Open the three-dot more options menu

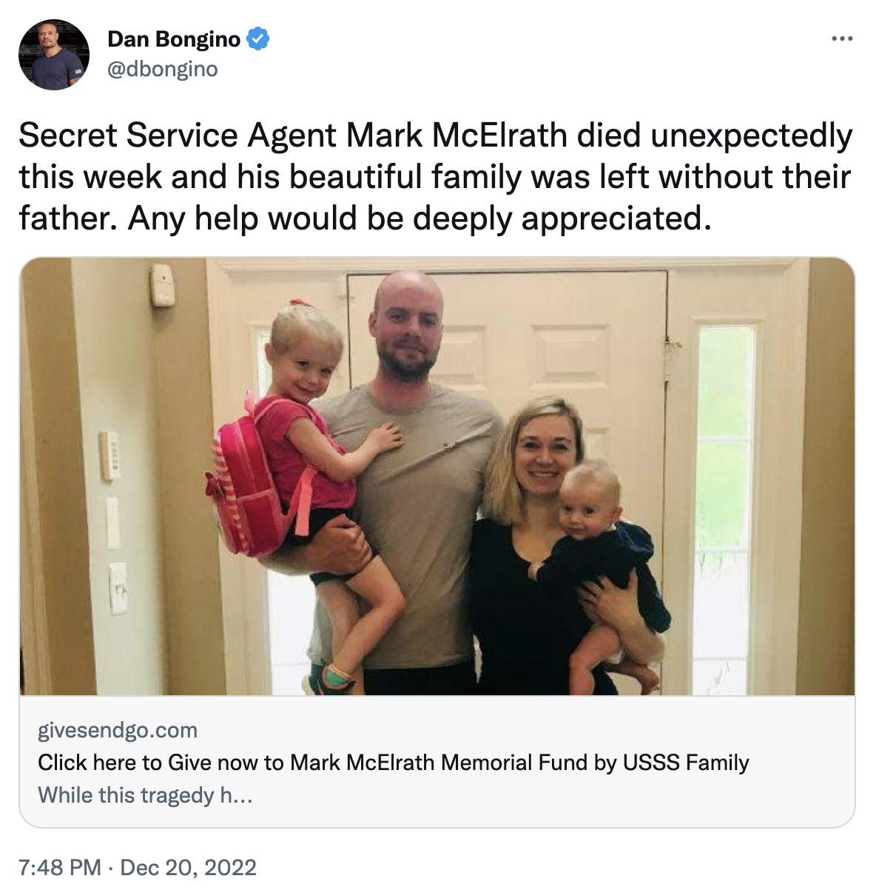pyautogui.click(x=842, y=39)
